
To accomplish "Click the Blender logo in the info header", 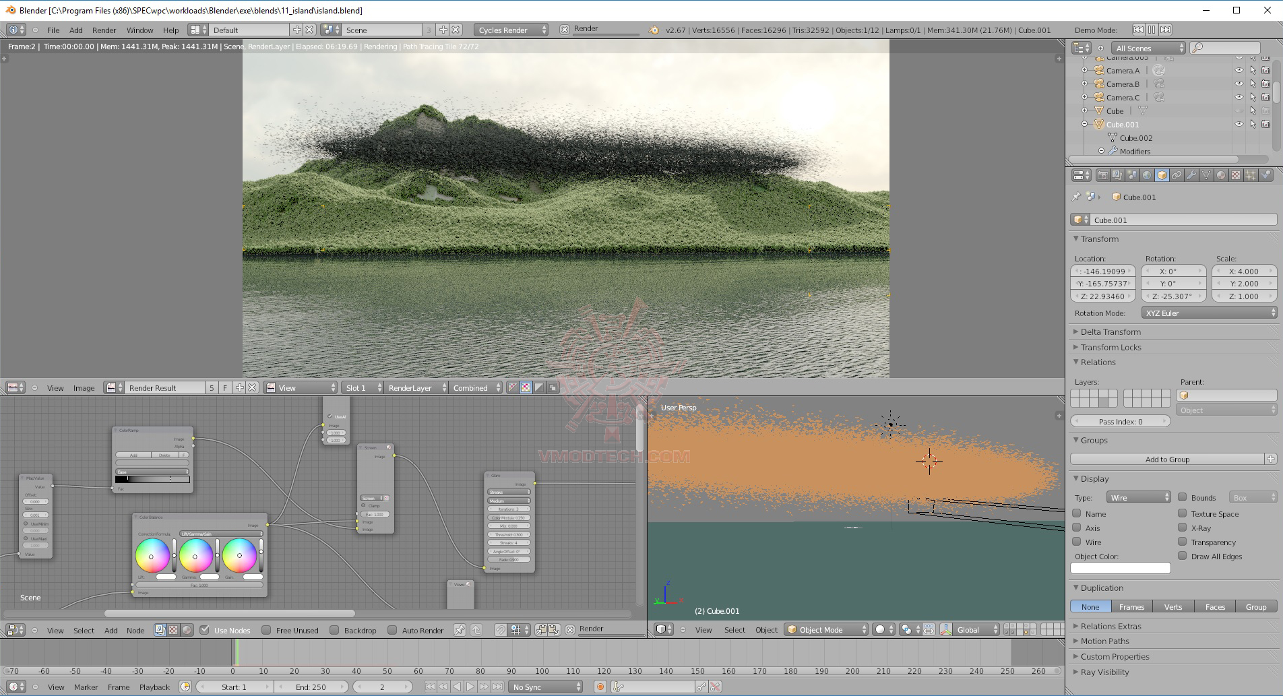I will coord(654,30).
